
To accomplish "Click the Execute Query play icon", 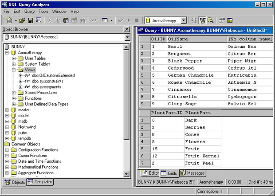I will click(x=129, y=20).
